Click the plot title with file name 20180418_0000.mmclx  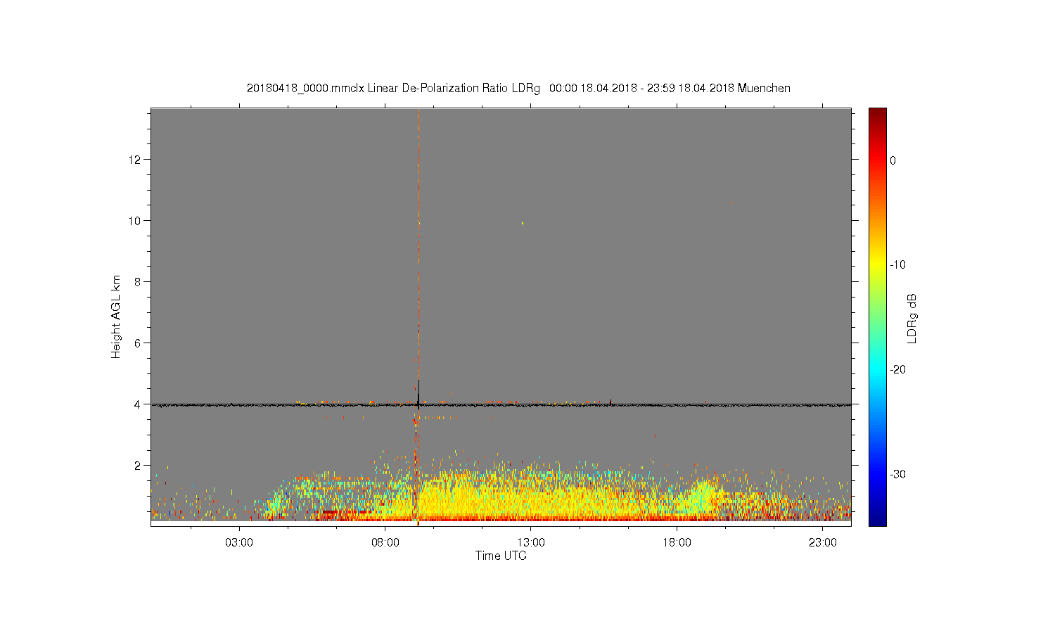tap(518, 89)
